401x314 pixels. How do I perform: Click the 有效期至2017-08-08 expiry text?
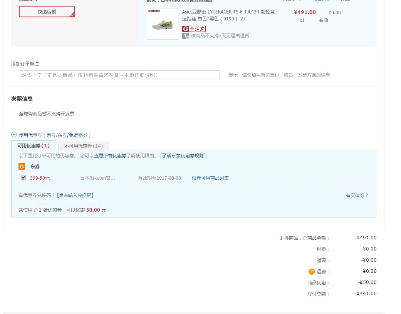pos(159,178)
